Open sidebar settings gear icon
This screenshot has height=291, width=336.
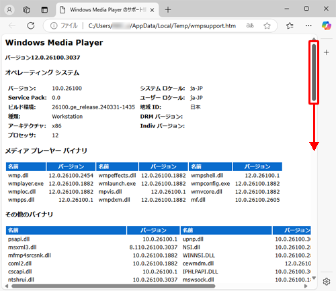pos(327,282)
